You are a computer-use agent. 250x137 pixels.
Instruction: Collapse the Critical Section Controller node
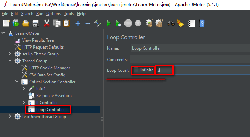tap(17, 81)
